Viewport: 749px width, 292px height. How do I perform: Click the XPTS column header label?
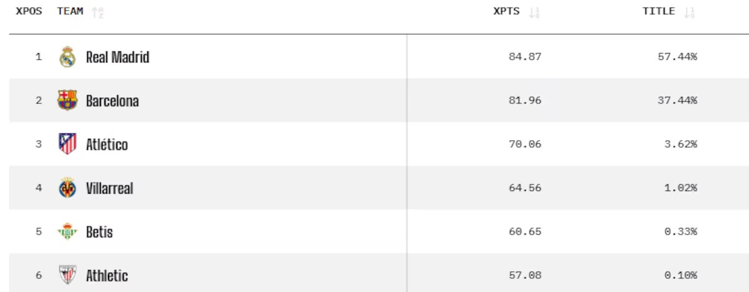[x=506, y=12]
